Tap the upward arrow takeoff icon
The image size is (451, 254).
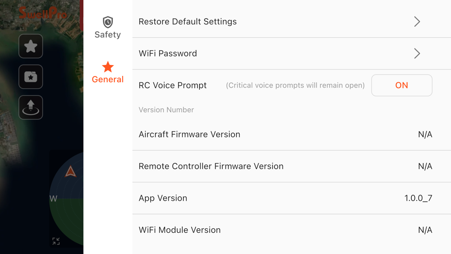tap(31, 107)
